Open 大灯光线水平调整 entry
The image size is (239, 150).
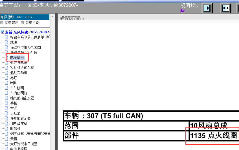point(24,144)
